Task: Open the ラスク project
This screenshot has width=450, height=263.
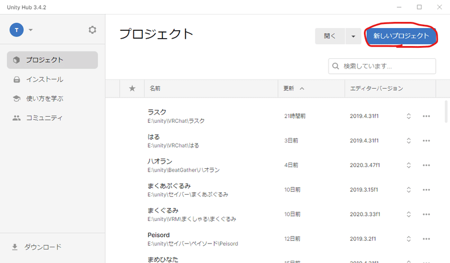Action: [157, 112]
